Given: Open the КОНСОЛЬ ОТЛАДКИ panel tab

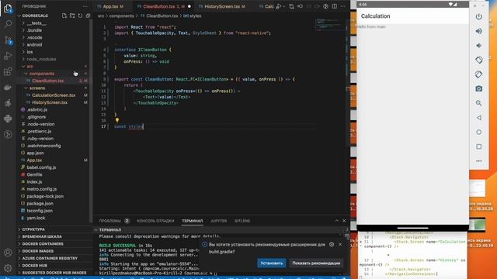Looking at the screenshot, I should 155,221.
